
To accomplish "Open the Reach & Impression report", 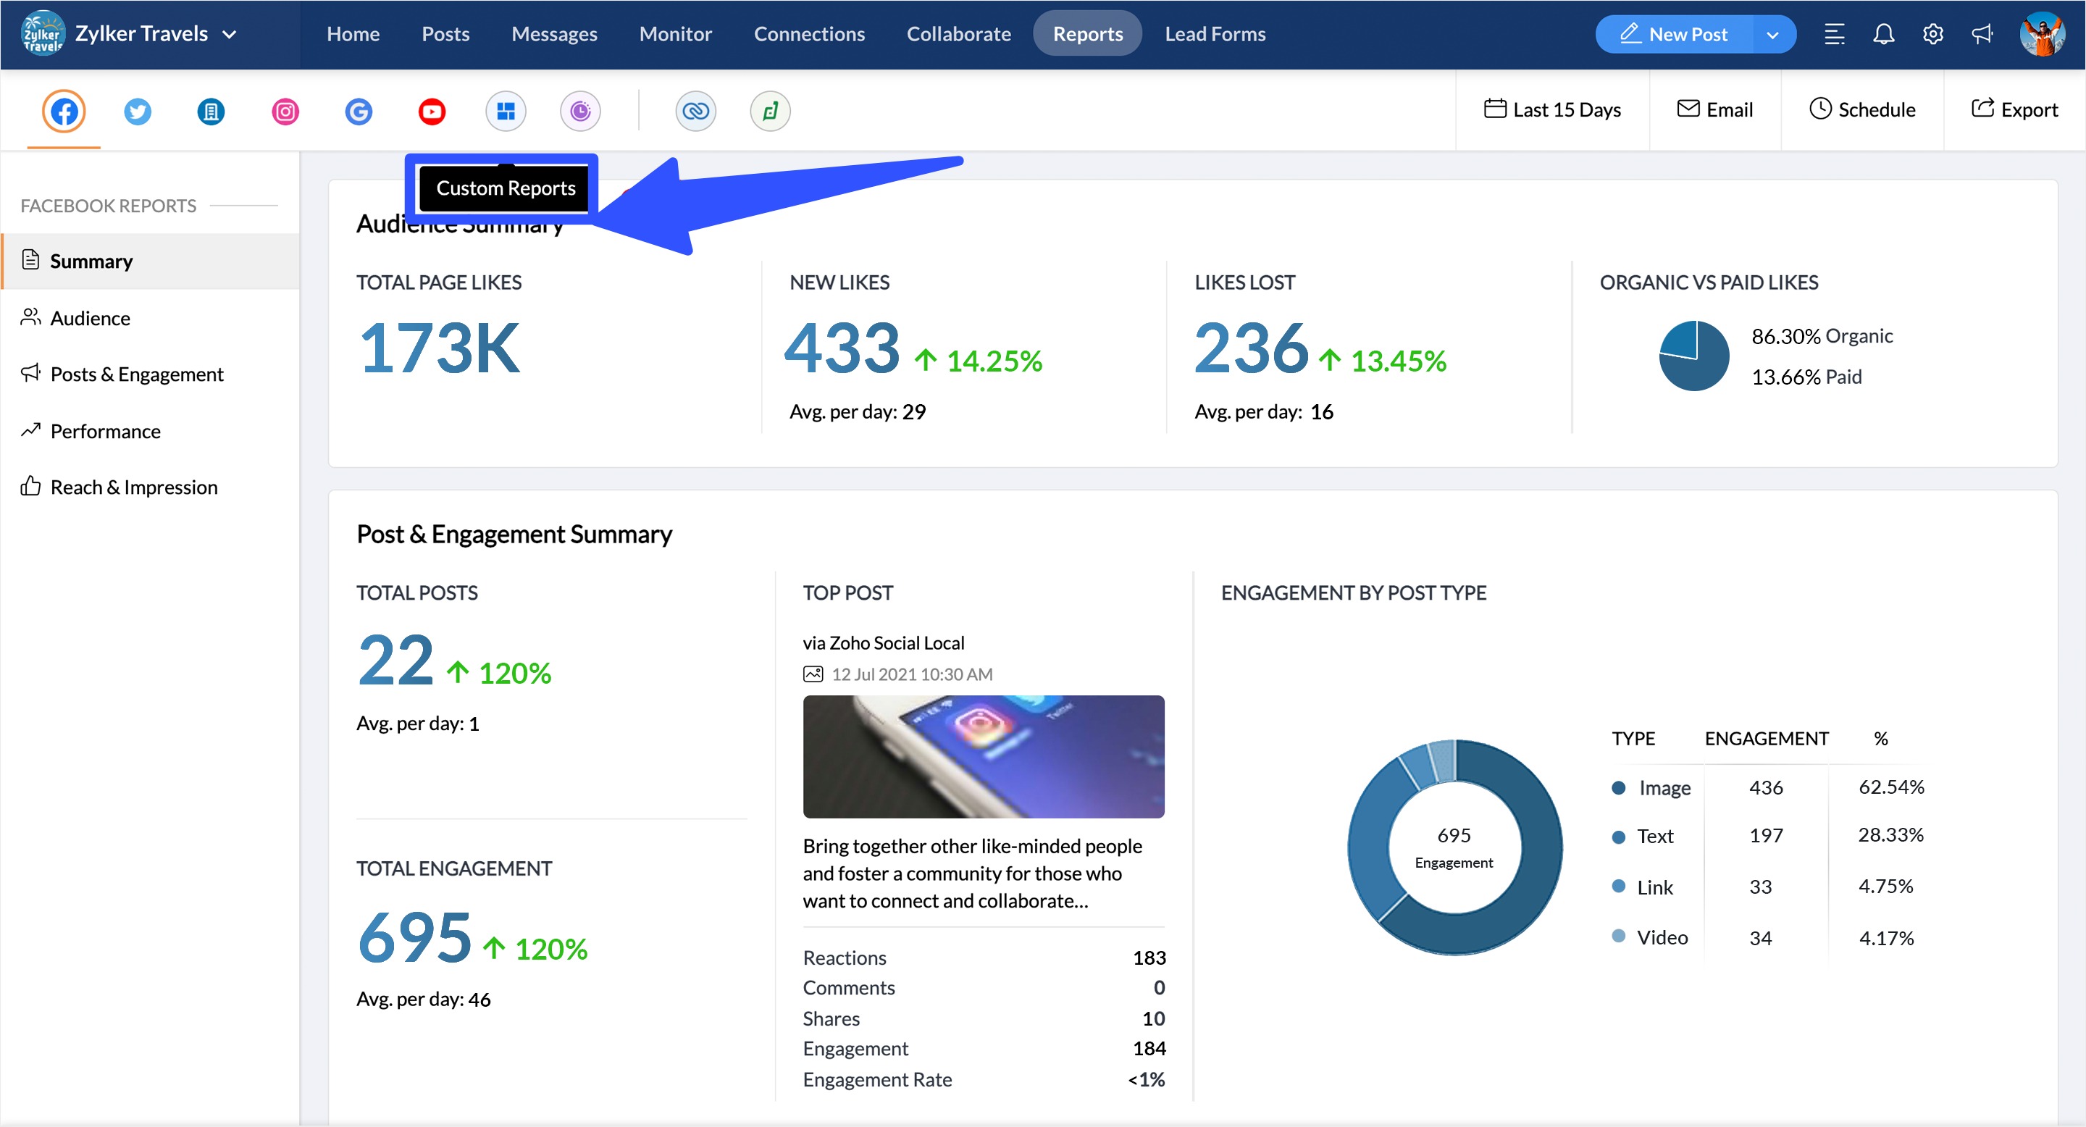I will [133, 487].
